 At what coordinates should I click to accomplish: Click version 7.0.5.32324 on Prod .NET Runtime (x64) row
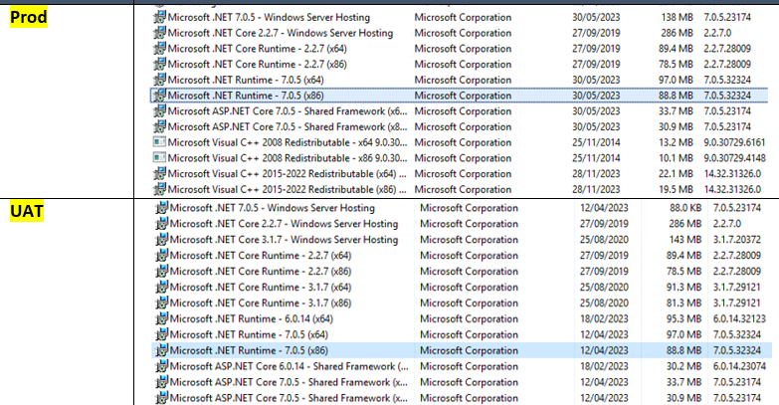coord(727,80)
